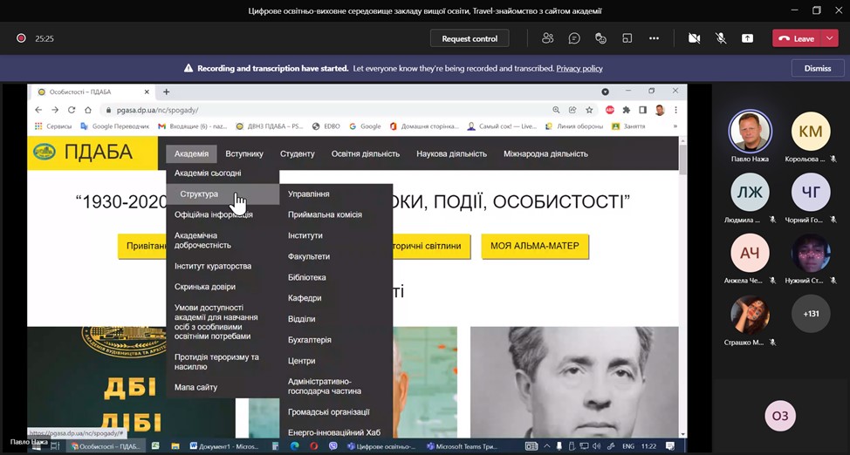Click the ОЗ self avatar
Viewport: 850px width, 455px height.
(780, 416)
